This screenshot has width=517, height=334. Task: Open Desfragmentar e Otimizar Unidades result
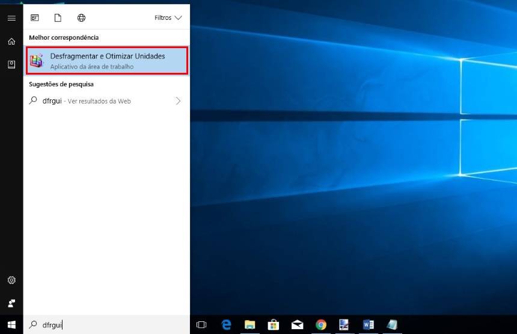click(x=106, y=60)
